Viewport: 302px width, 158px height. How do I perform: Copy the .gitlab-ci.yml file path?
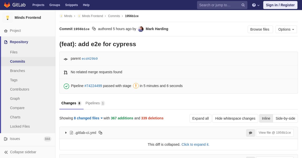pyautogui.click(x=100, y=133)
